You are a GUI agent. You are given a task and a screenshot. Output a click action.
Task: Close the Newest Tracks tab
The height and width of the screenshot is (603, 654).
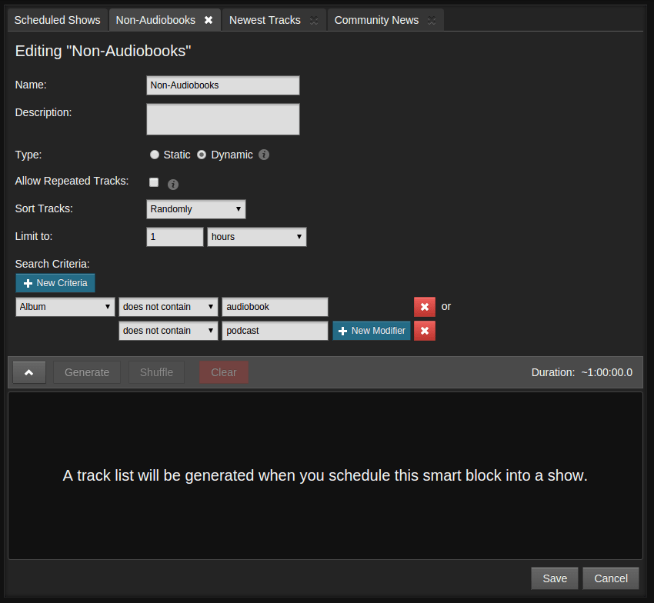point(313,19)
